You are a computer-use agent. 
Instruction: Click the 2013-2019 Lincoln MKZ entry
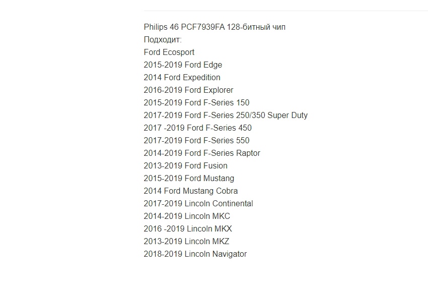tap(186, 241)
